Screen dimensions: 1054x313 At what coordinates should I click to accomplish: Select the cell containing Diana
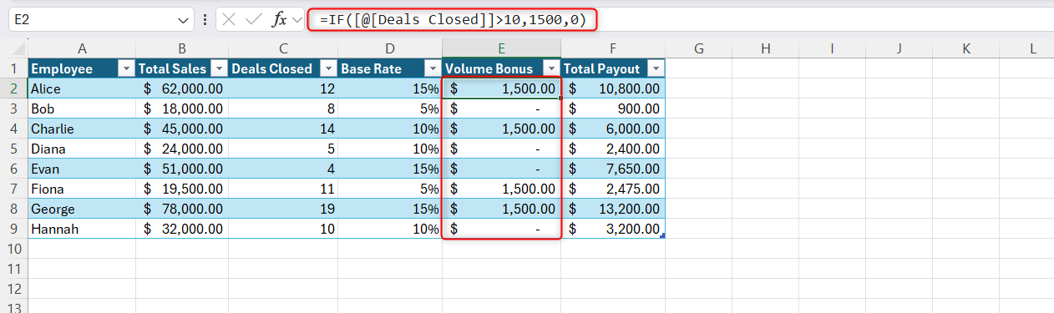[82, 149]
